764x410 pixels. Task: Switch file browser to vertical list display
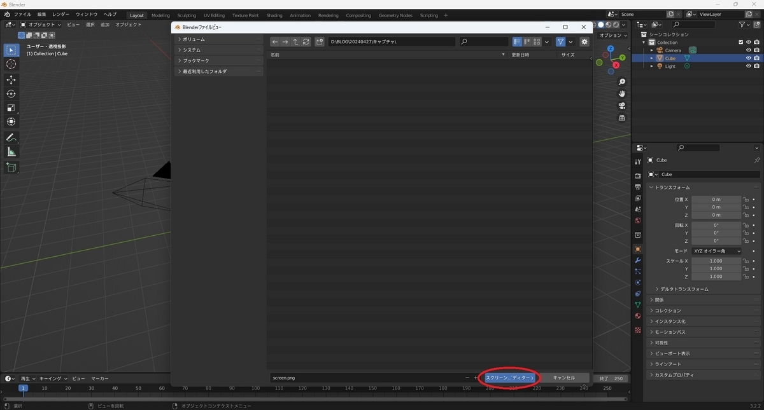[x=517, y=42]
